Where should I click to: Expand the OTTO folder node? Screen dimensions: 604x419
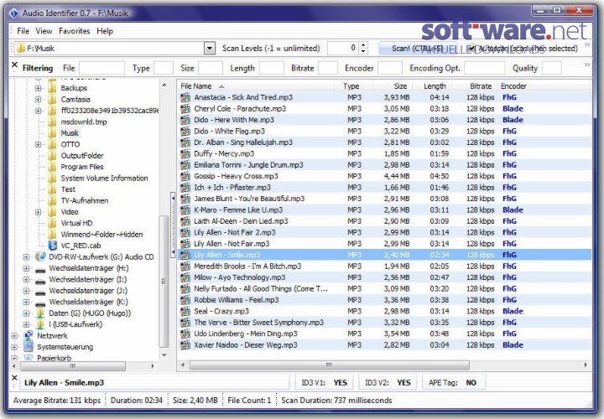(38, 144)
